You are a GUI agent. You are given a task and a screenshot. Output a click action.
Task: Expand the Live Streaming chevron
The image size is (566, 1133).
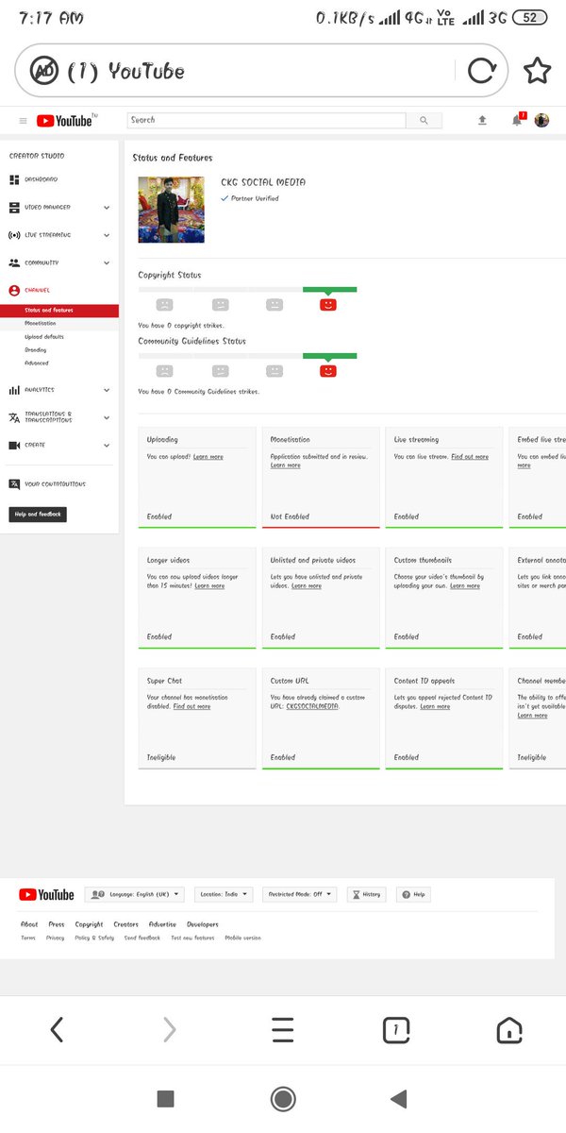click(x=107, y=235)
